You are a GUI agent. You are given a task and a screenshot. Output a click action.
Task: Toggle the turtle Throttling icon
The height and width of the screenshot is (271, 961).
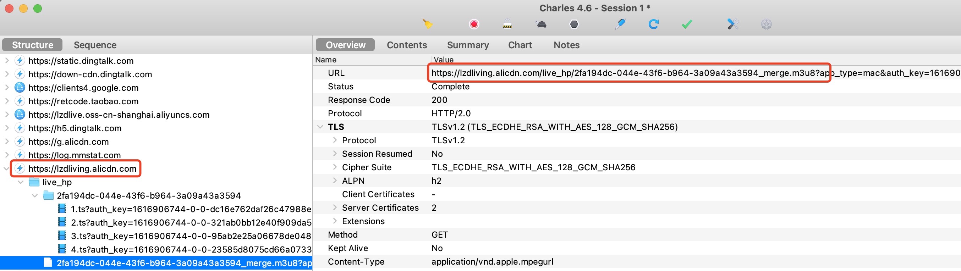pos(541,24)
